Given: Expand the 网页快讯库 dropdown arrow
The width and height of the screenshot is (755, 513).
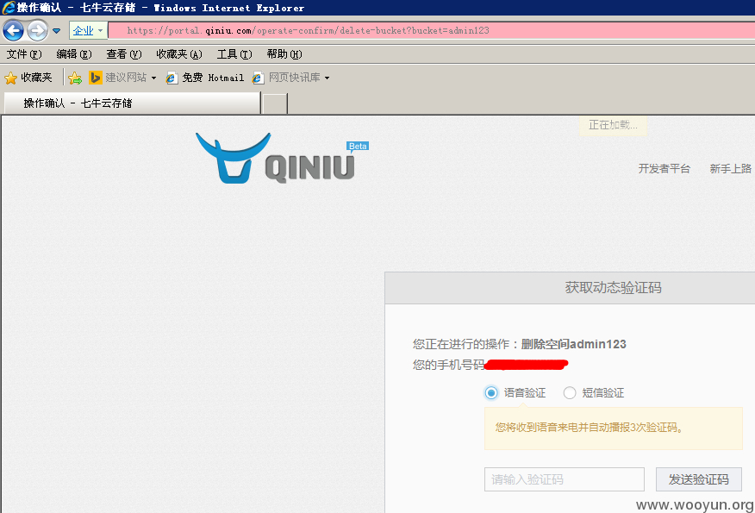Looking at the screenshot, I should pyautogui.click(x=327, y=78).
